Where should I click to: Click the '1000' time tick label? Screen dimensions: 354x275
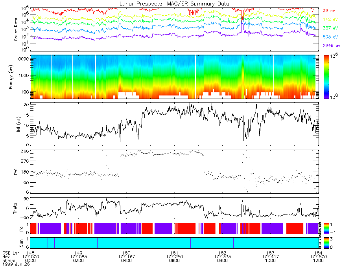(271, 260)
